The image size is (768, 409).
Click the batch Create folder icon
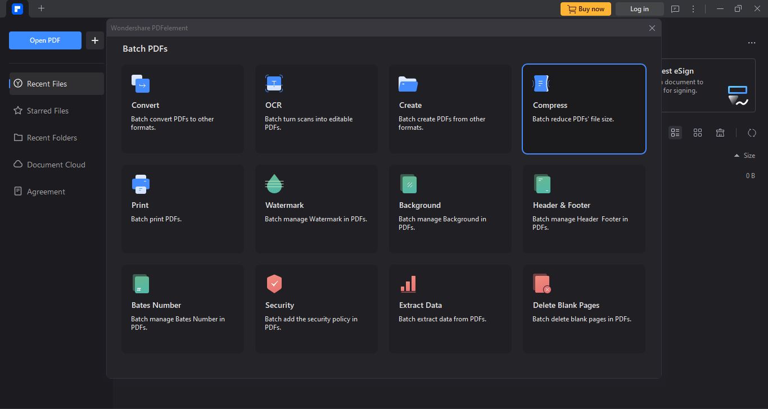click(x=408, y=84)
